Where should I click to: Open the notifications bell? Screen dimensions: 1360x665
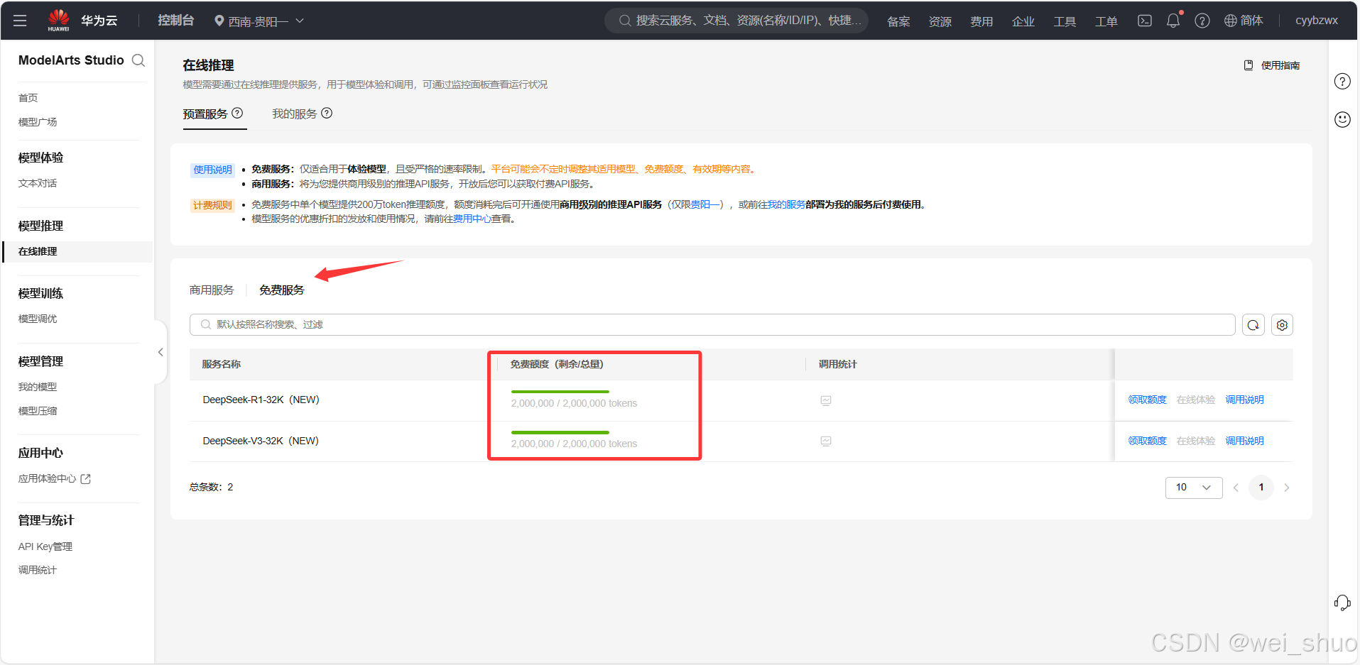(x=1173, y=21)
